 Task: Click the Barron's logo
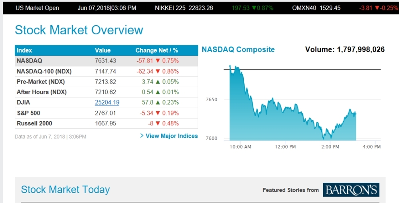(351, 190)
